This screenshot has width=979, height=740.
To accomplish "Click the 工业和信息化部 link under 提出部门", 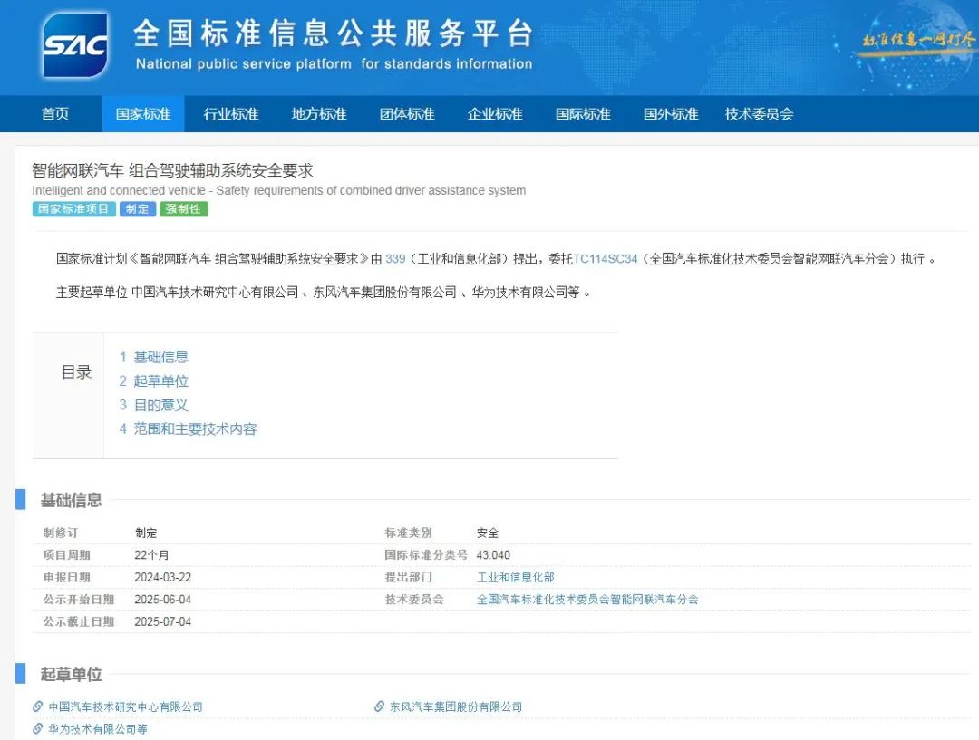I will click(x=515, y=577).
